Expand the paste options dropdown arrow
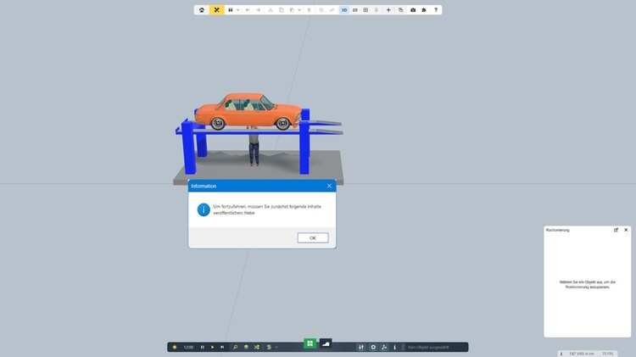 [299, 10]
